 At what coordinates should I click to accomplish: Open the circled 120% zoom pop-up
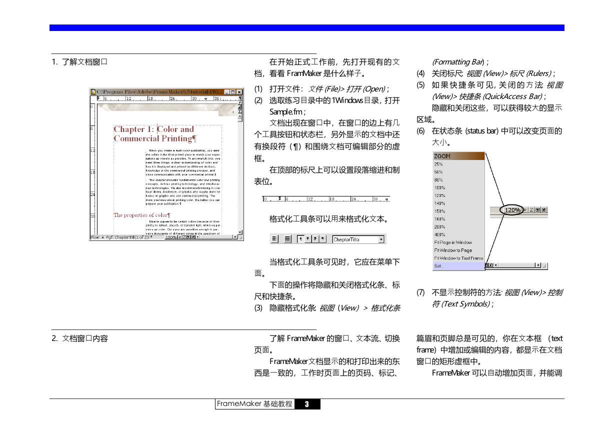(x=512, y=210)
